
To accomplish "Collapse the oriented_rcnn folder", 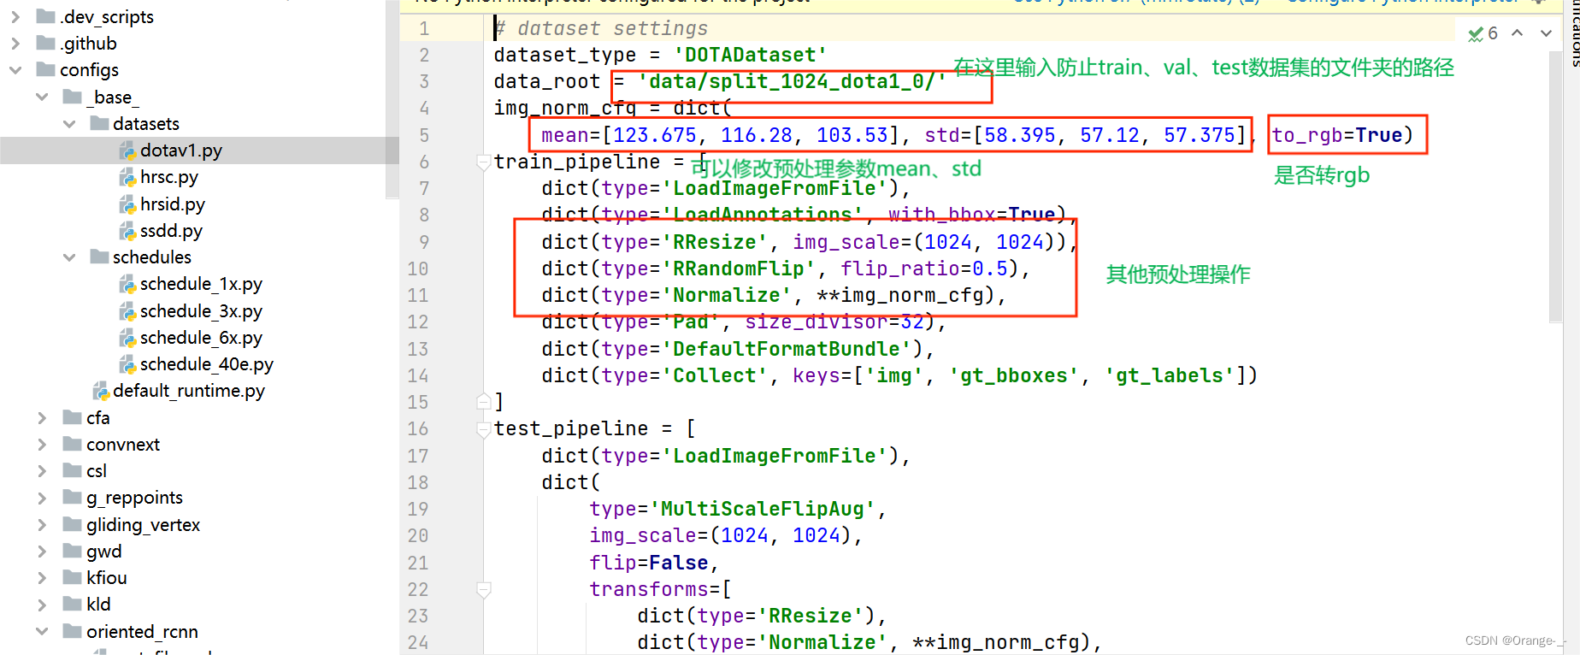I will pos(42,631).
